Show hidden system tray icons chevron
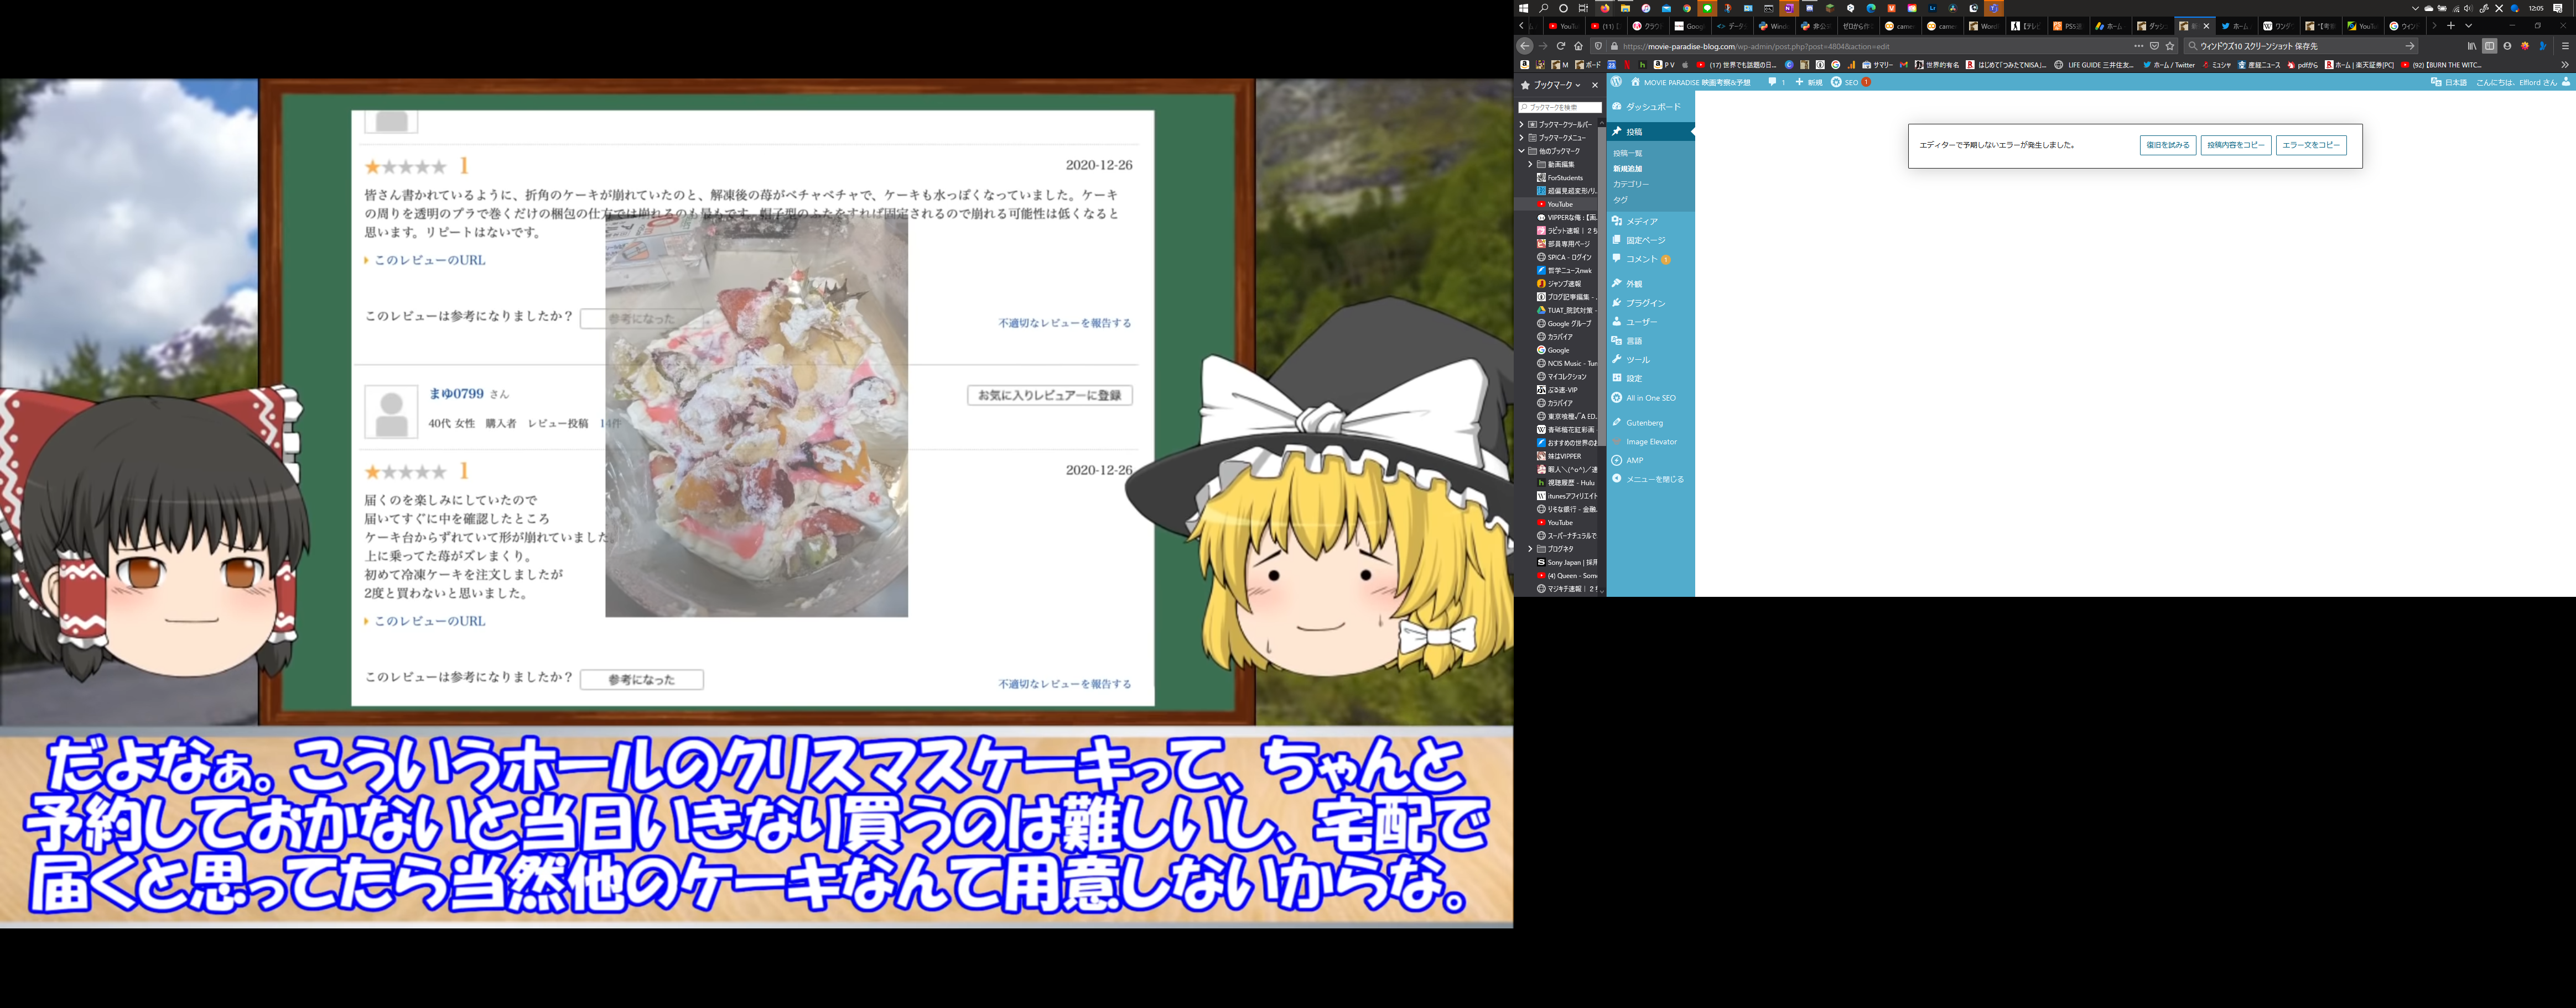This screenshot has width=2576, height=1008. click(x=2415, y=8)
